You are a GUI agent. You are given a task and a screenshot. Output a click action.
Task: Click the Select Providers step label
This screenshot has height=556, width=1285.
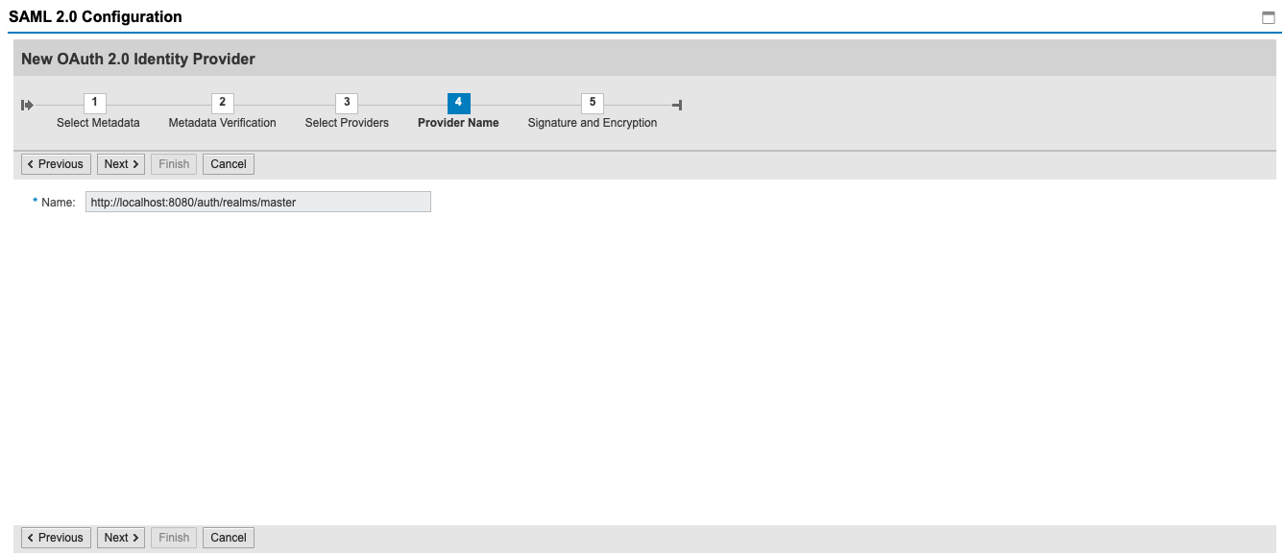(347, 123)
